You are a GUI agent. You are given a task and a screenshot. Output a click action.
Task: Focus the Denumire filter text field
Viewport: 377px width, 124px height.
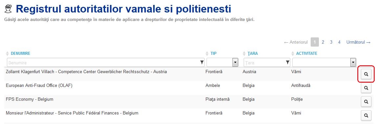pyautogui.click(x=103, y=62)
